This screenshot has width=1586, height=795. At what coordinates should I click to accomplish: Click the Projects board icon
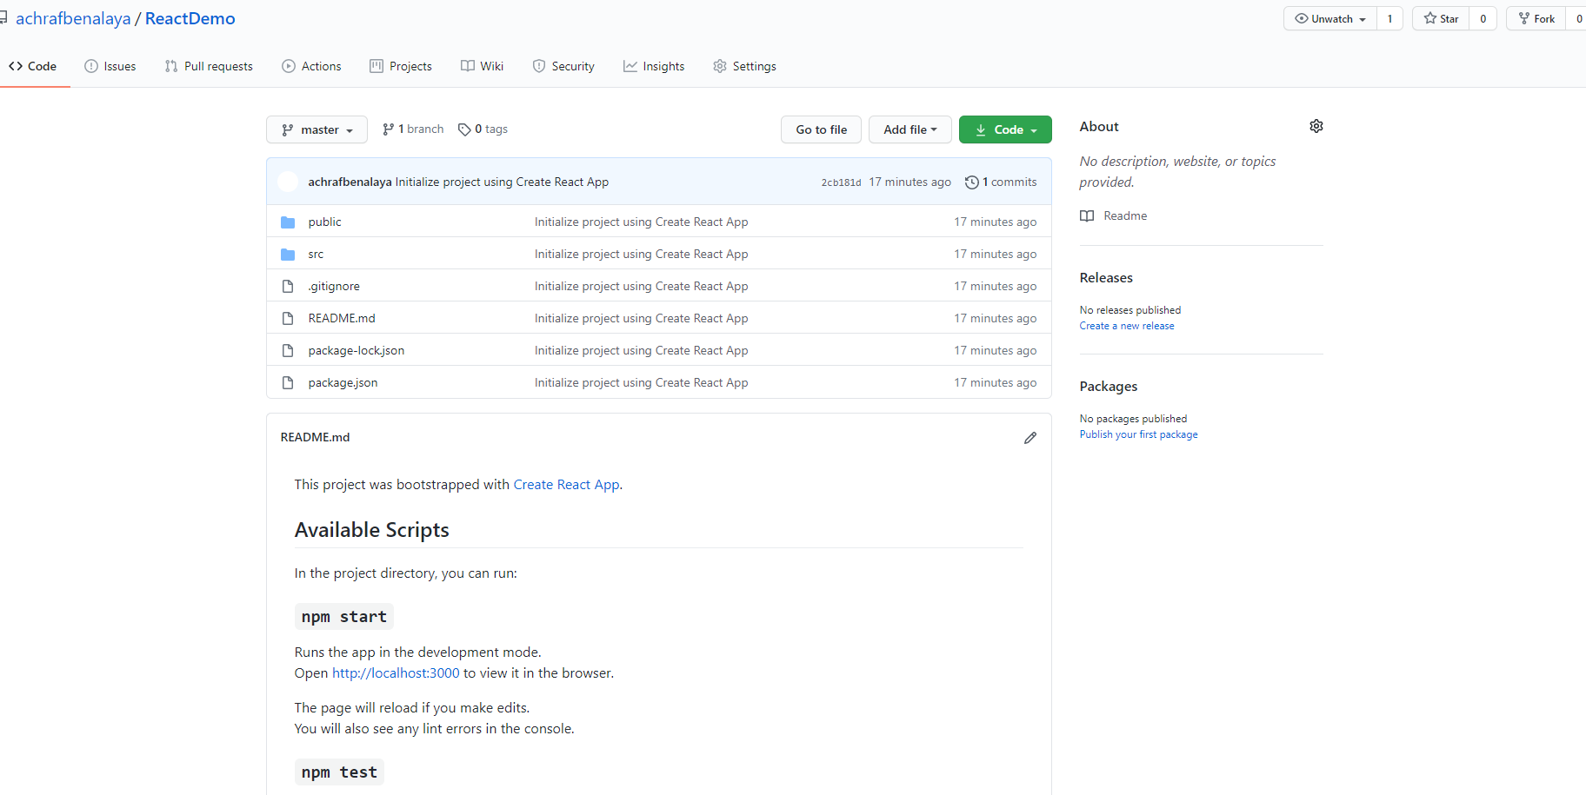pyautogui.click(x=377, y=65)
